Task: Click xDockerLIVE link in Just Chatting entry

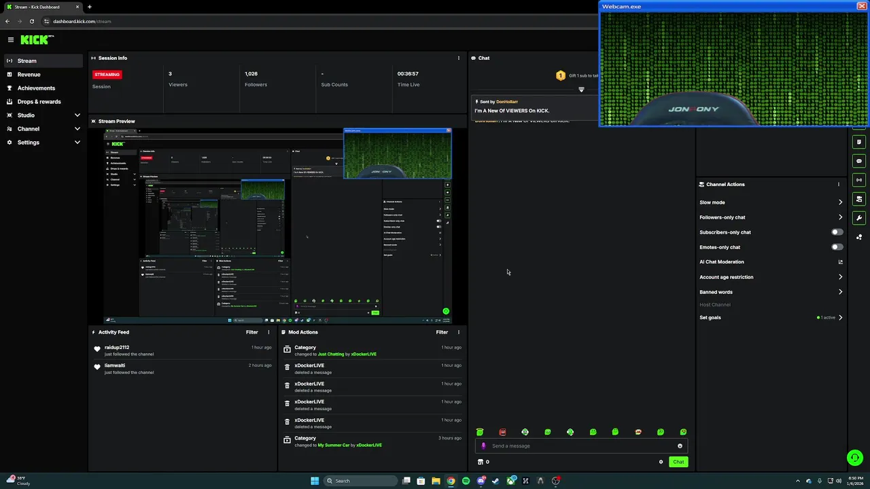Action: 364,354
